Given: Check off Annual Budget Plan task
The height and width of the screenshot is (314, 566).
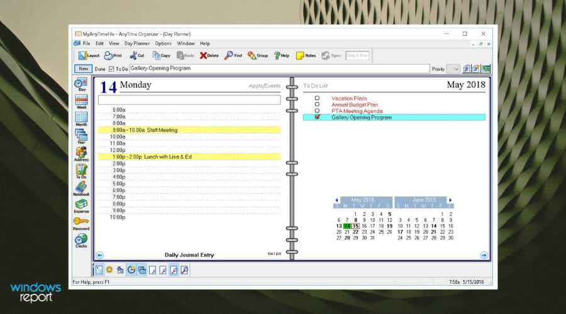Looking at the screenshot, I should point(317,104).
